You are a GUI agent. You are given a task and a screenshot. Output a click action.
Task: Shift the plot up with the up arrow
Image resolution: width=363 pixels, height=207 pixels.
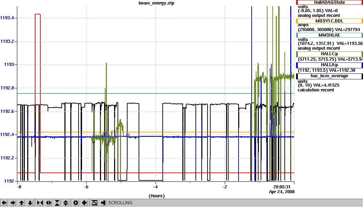click(21, 203)
